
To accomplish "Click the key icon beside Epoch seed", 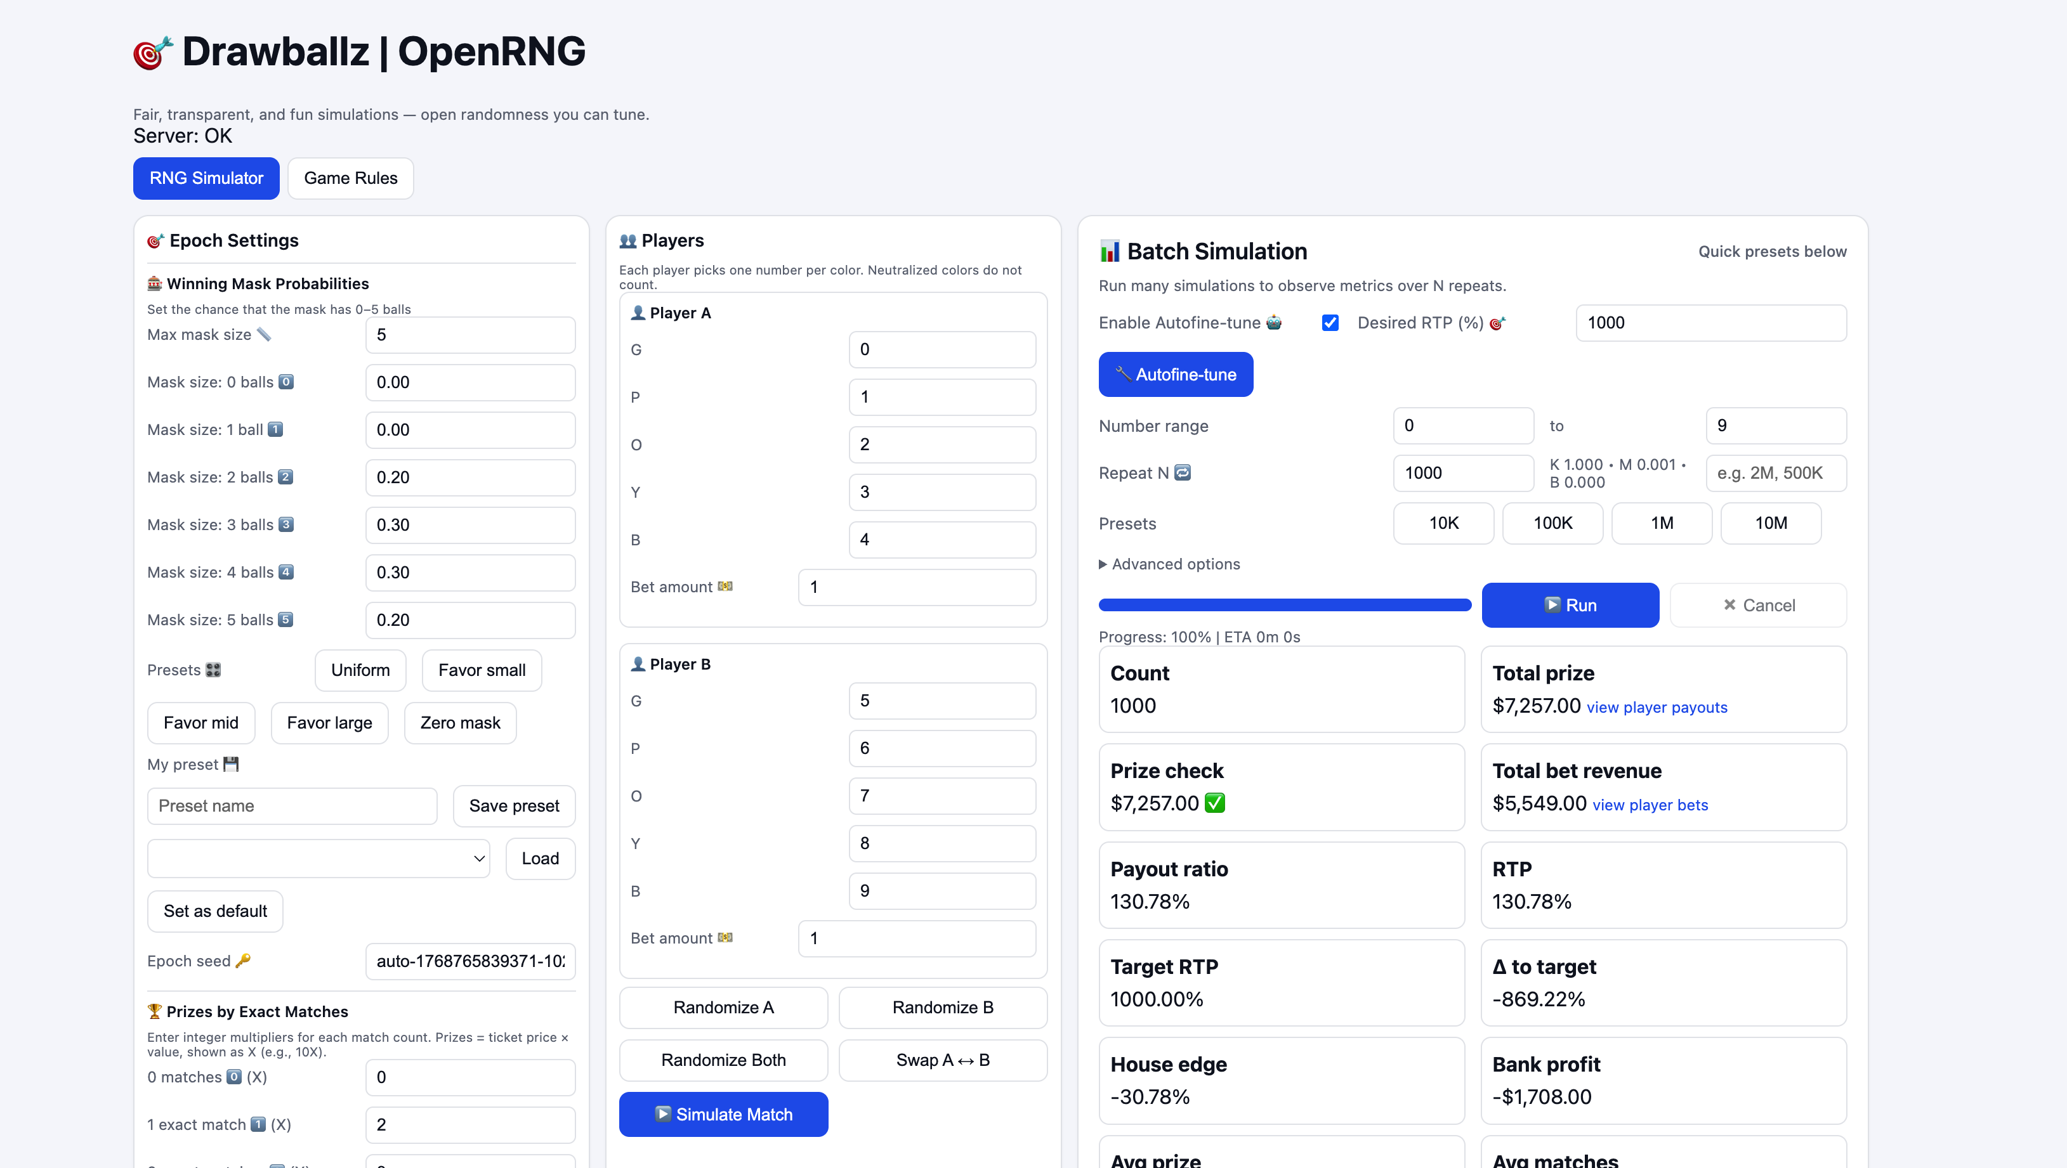I will [x=243, y=960].
